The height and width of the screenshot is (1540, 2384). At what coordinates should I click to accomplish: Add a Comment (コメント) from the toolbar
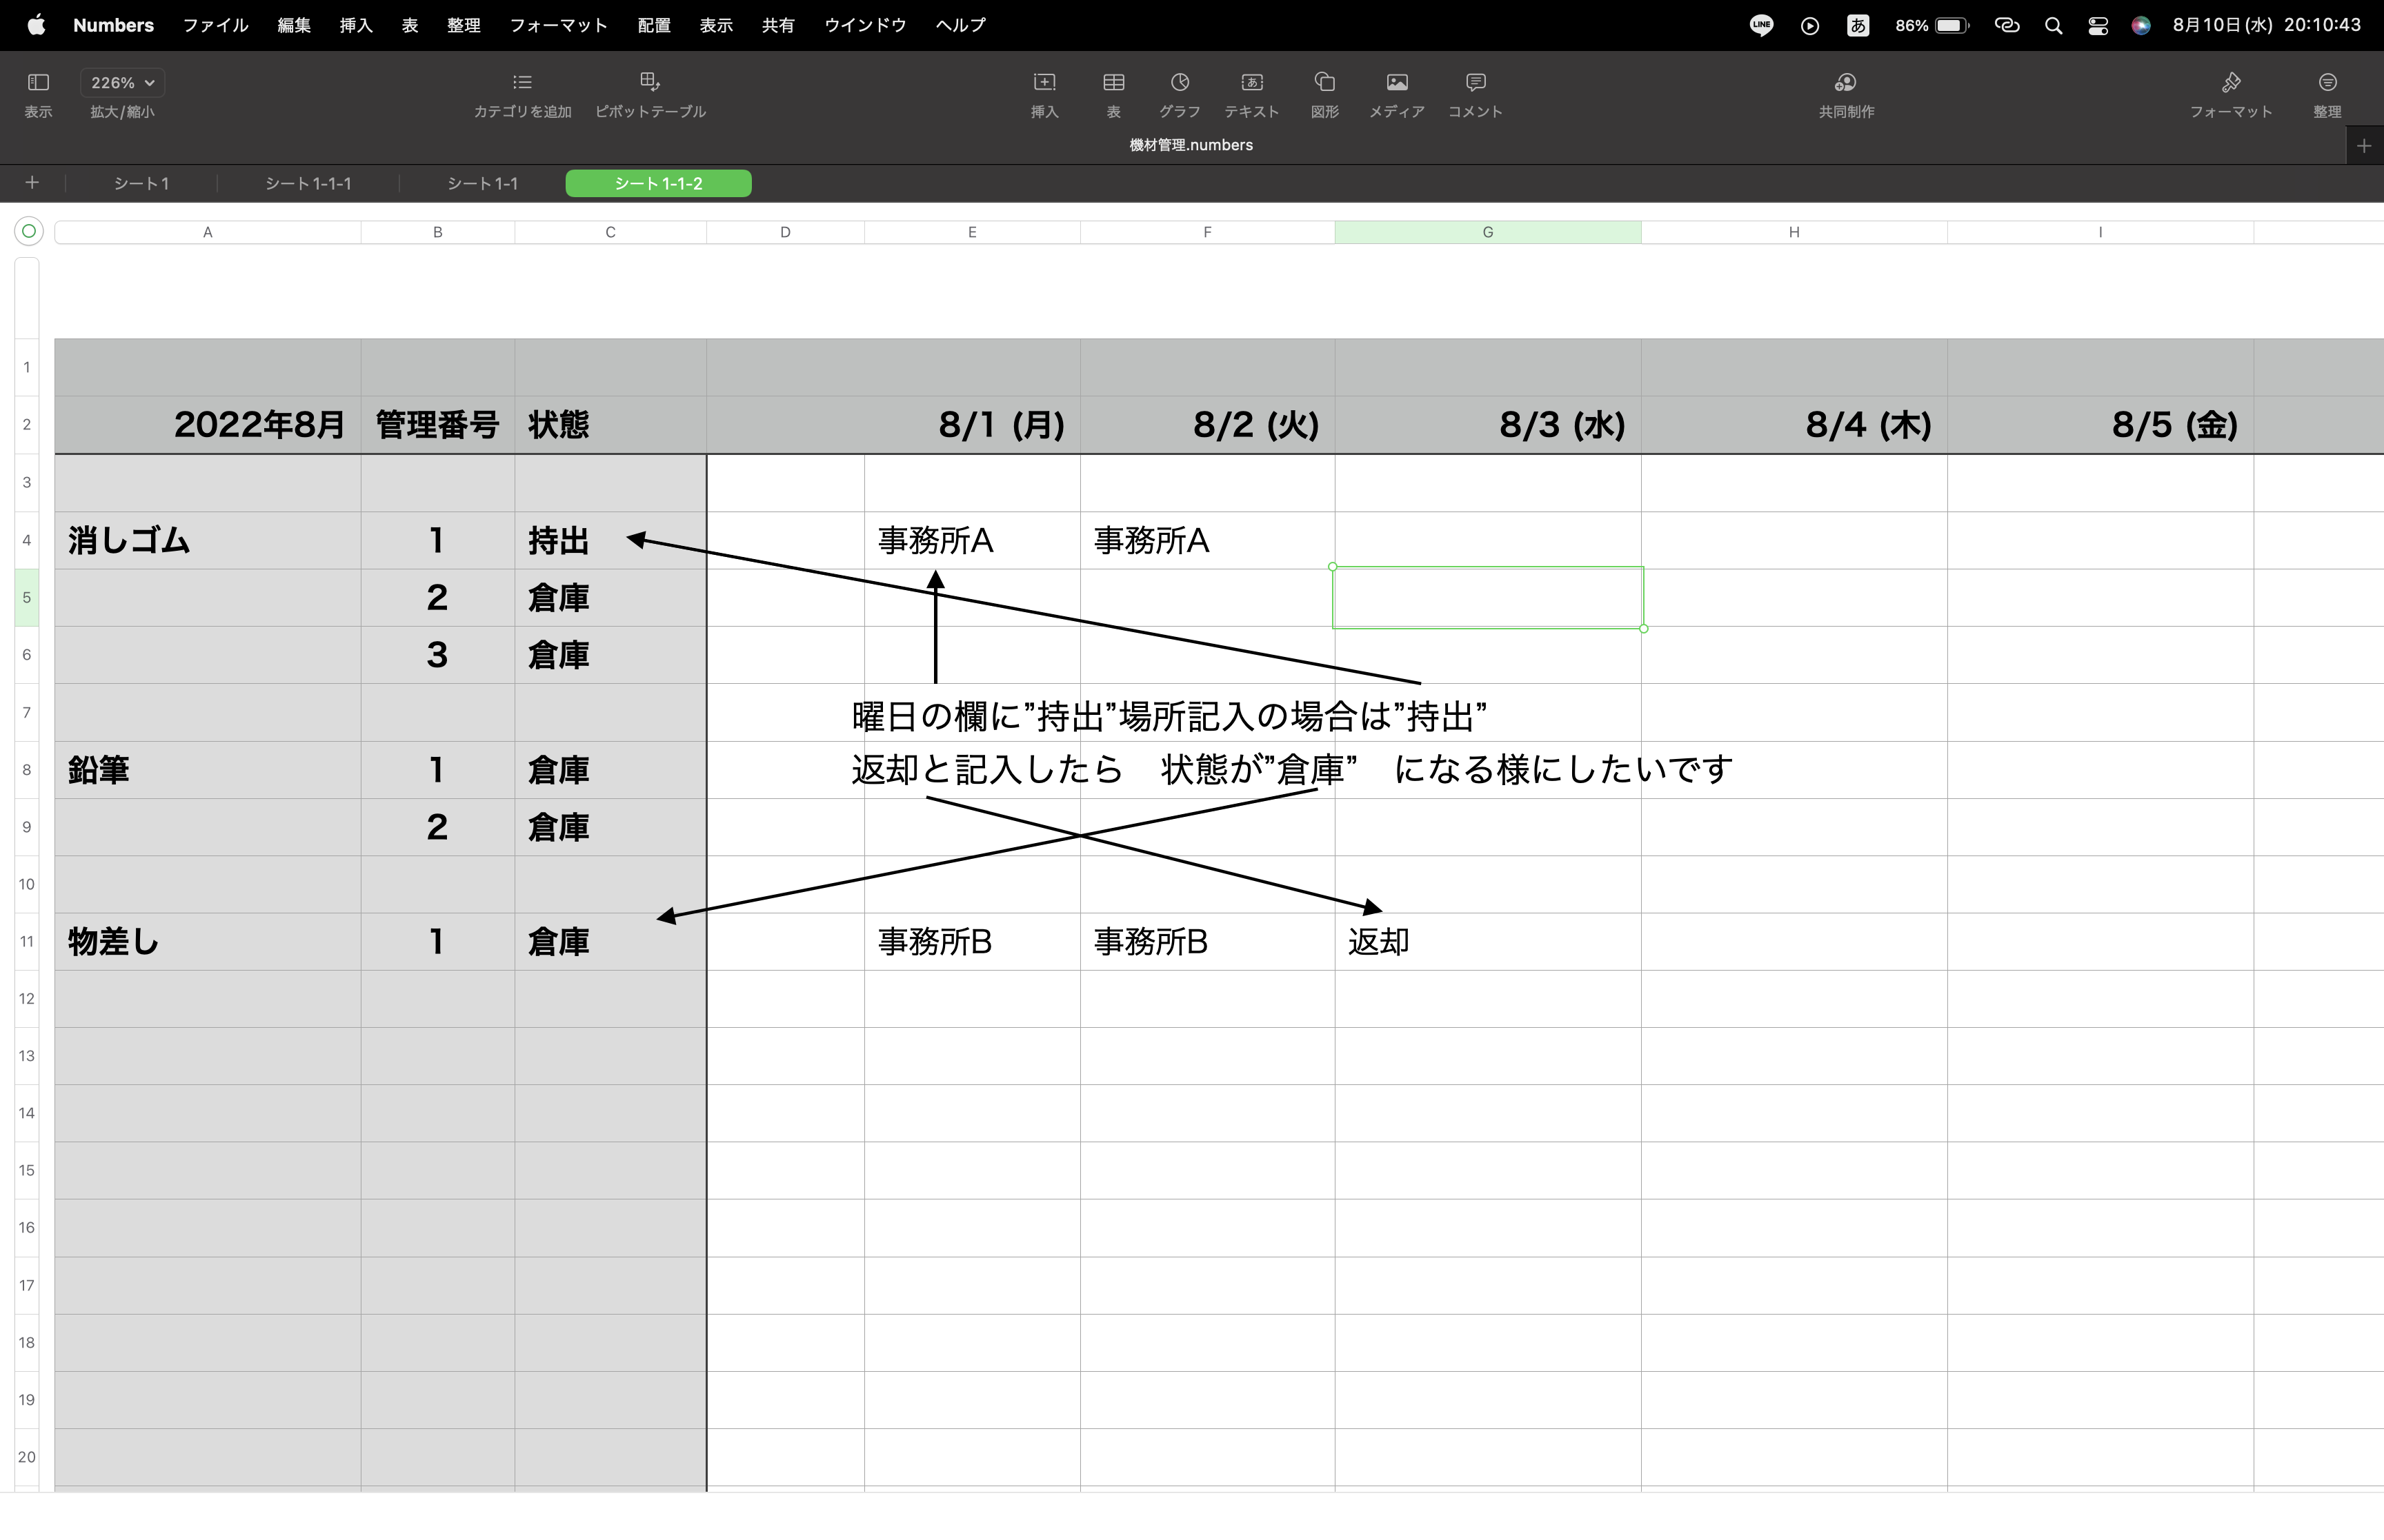pyautogui.click(x=1475, y=82)
